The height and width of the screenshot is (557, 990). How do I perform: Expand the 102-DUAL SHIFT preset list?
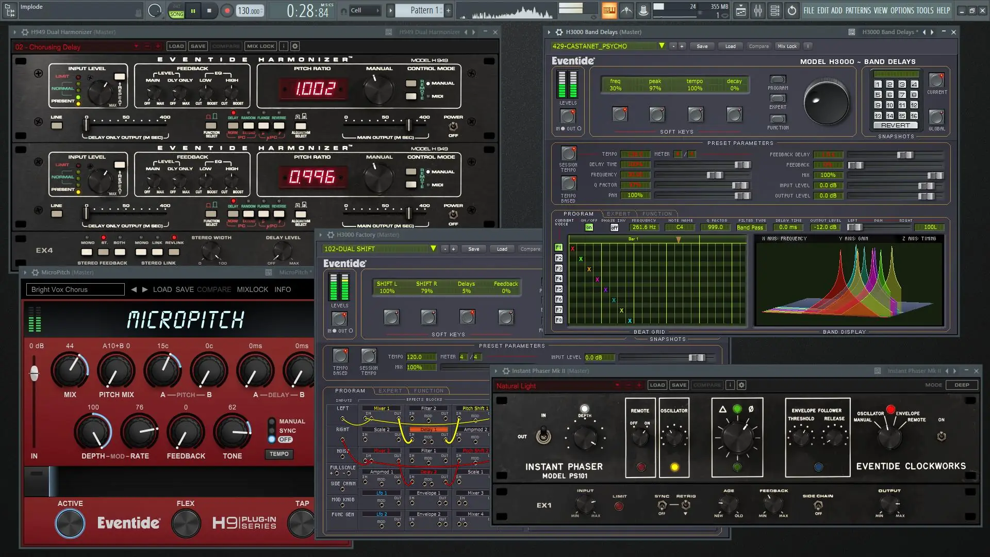(433, 249)
